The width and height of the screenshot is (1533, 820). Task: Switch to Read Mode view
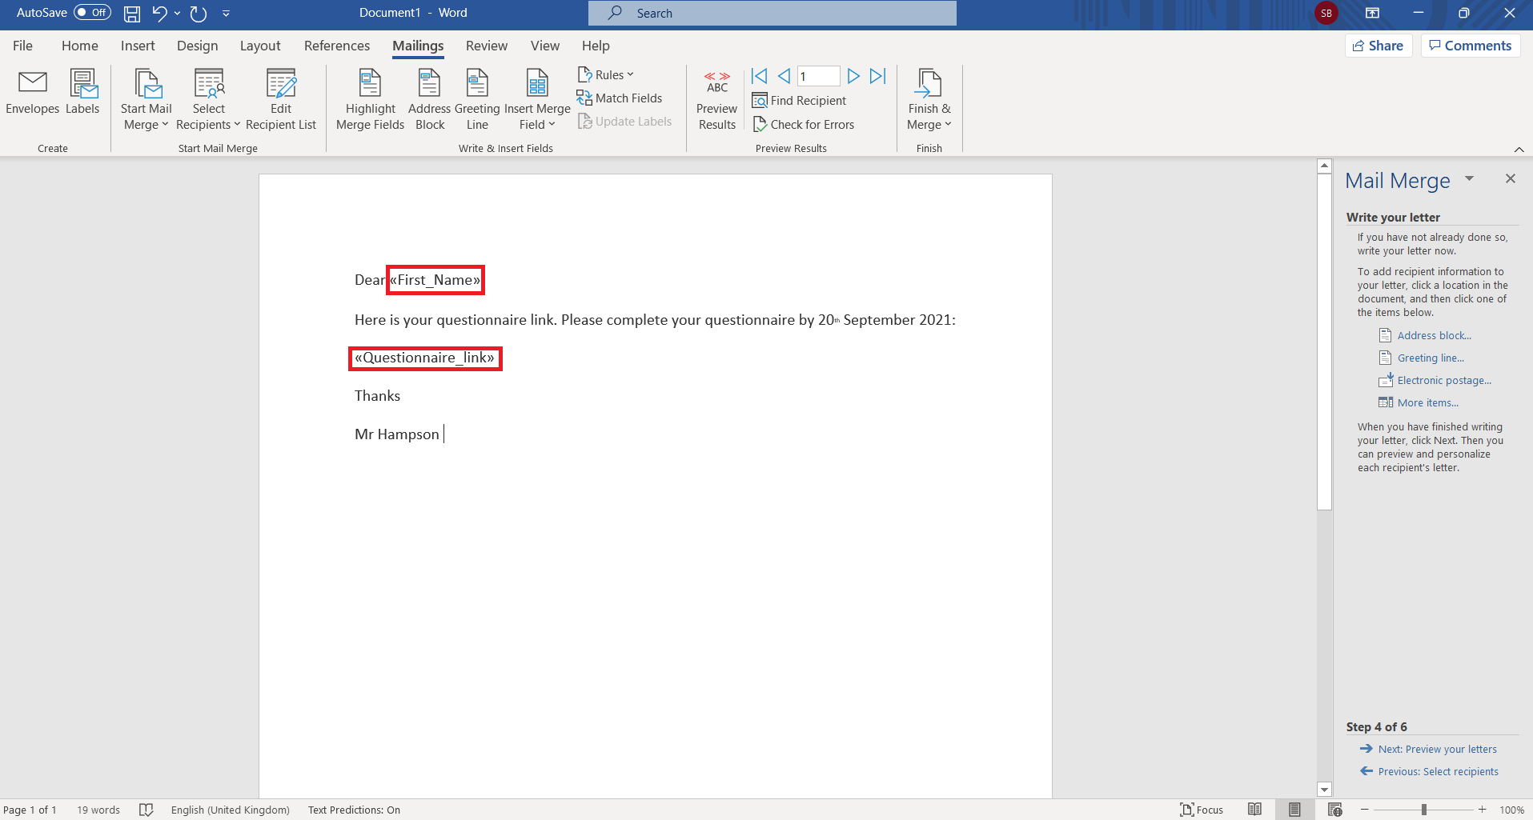(1254, 810)
